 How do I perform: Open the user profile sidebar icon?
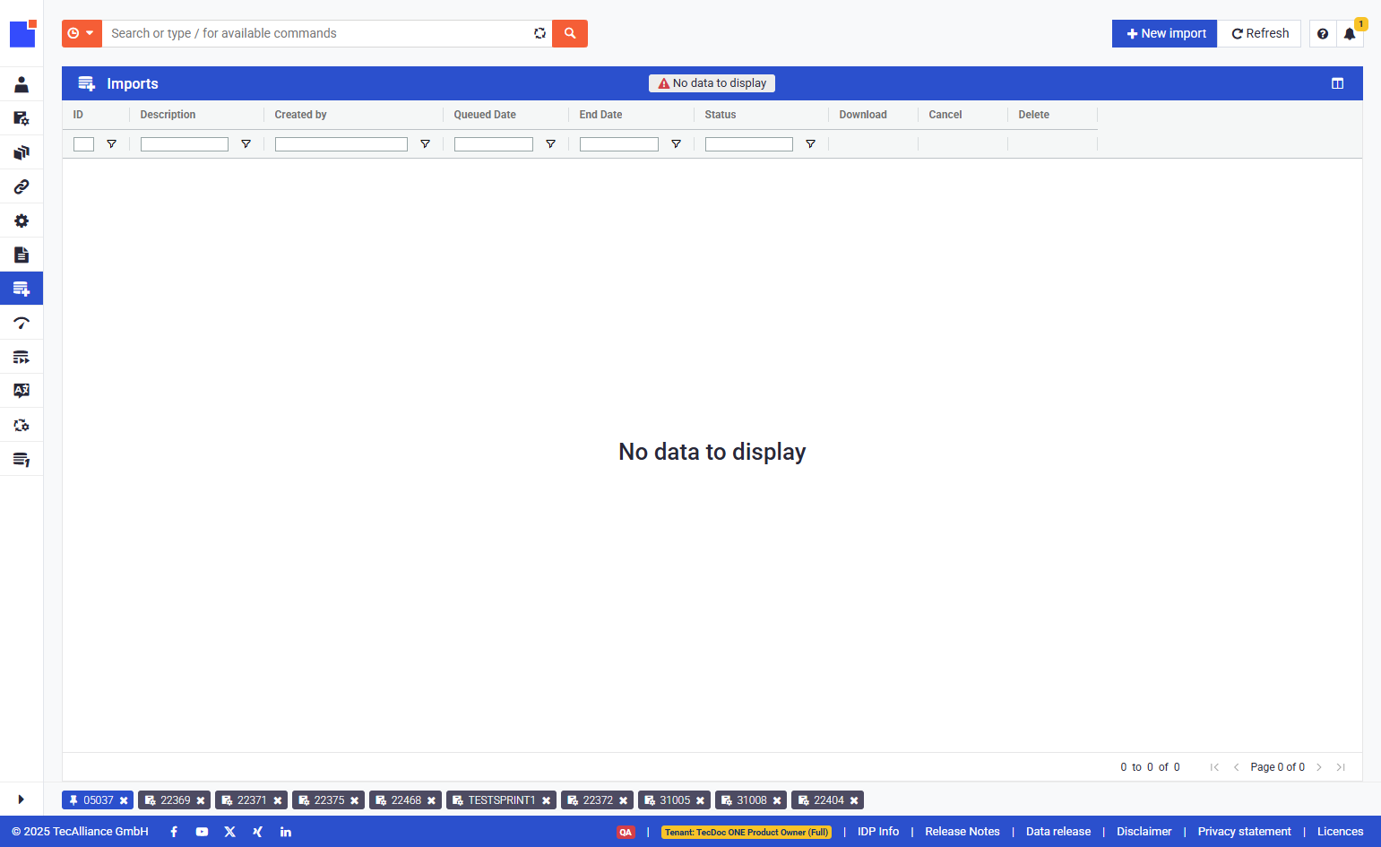coord(22,84)
